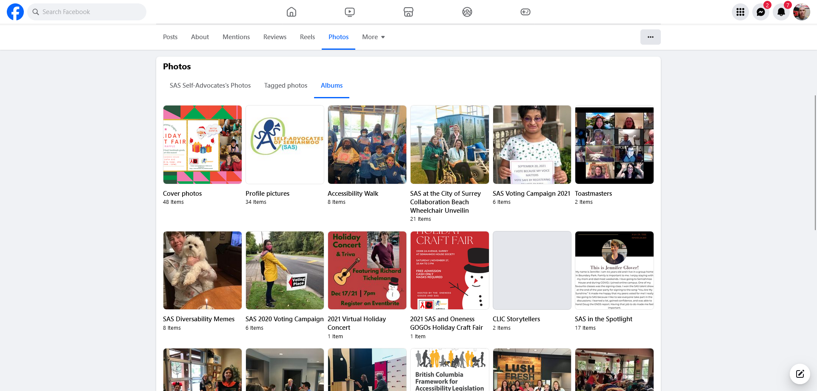This screenshot has height=391, width=817.
Task: Open the Notifications bell
Action: 781,12
